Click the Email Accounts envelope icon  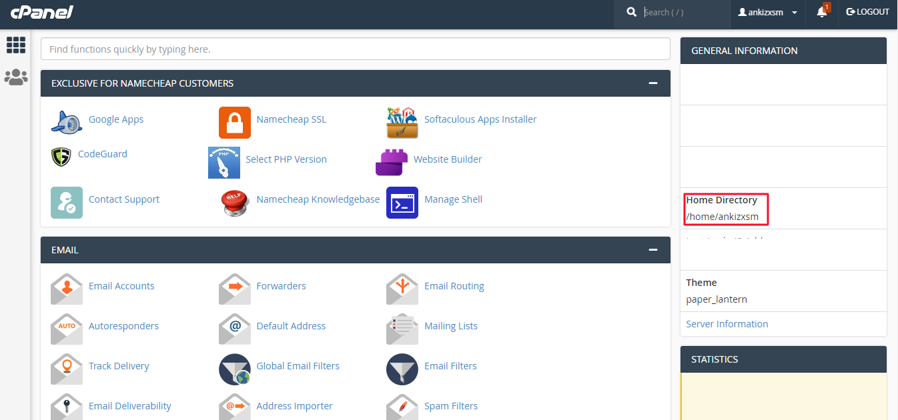(67, 289)
